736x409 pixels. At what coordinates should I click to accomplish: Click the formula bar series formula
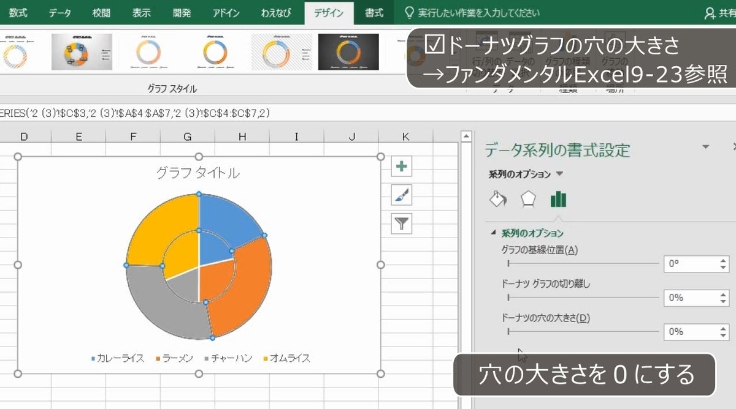tap(135, 113)
